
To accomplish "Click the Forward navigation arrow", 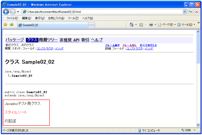I will point(13,12).
